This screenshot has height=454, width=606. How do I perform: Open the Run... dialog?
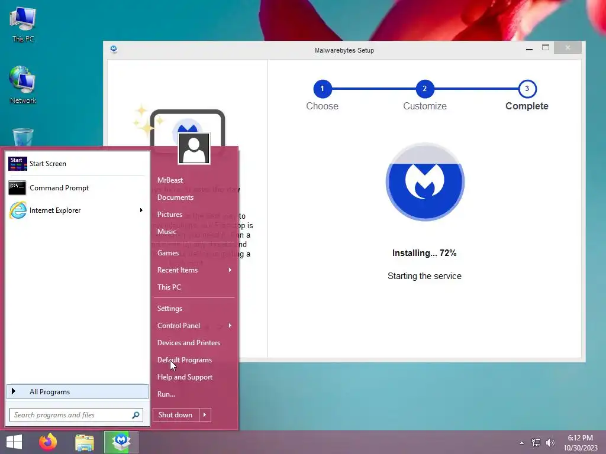pos(166,394)
